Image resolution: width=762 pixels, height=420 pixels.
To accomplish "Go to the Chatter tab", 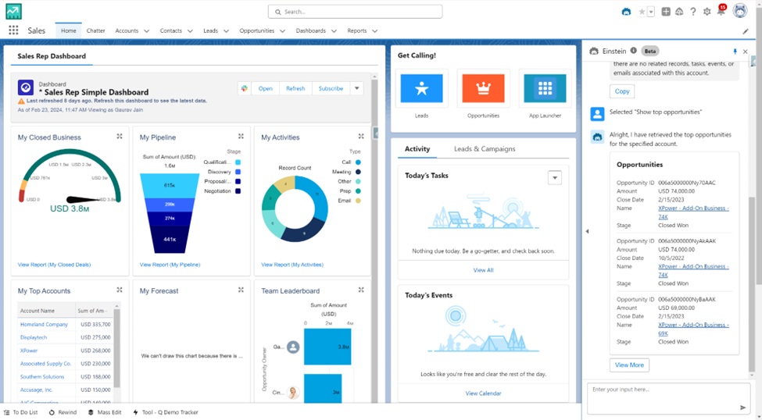I will pos(95,31).
